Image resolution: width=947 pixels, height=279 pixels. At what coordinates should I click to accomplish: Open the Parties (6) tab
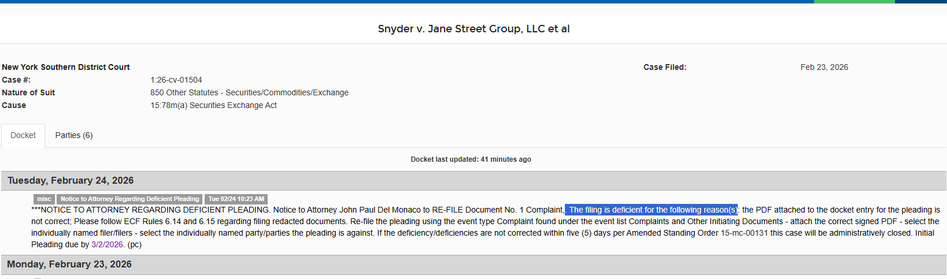point(74,135)
